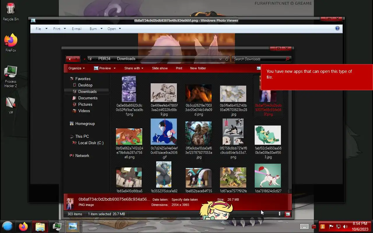Image resolution: width=373 pixels, height=233 pixels.
Task: Start Slide show from Explorer toolbar
Action: (x=160, y=68)
